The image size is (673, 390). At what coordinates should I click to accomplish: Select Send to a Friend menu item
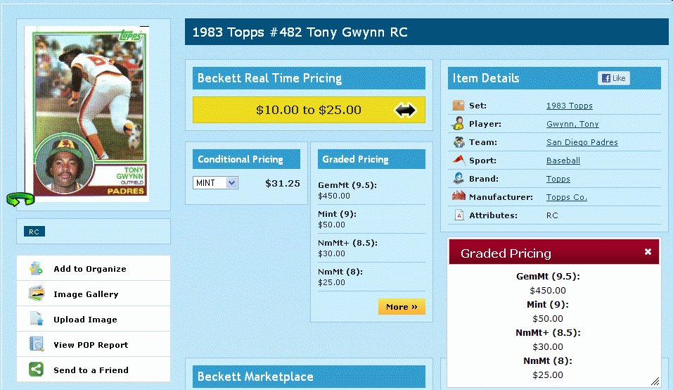pyautogui.click(x=94, y=370)
